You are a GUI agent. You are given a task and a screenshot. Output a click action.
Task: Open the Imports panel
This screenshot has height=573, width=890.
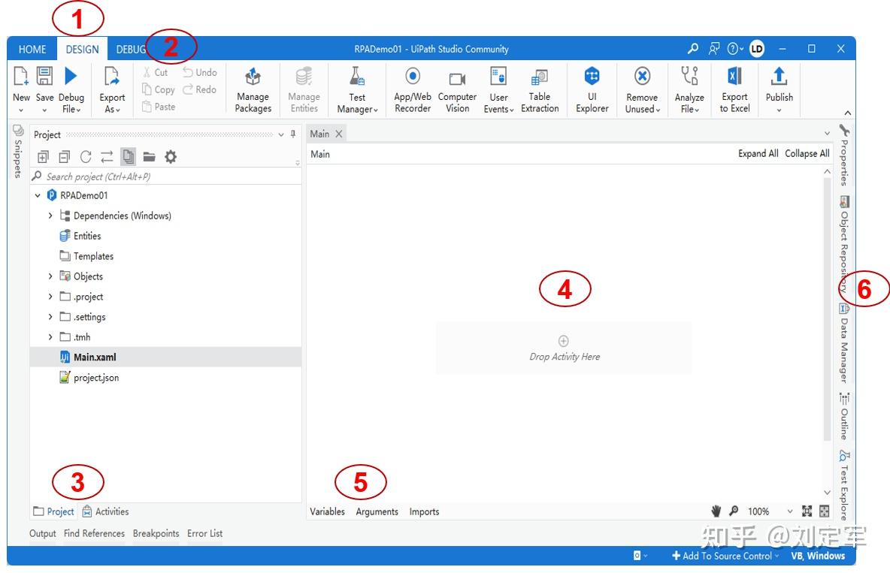(x=424, y=511)
